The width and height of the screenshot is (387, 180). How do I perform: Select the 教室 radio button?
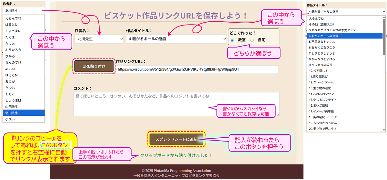point(232,40)
